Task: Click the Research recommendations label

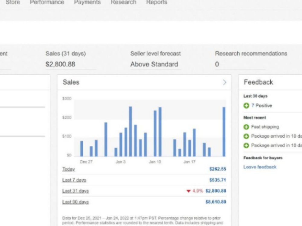Action: (x=251, y=53)
